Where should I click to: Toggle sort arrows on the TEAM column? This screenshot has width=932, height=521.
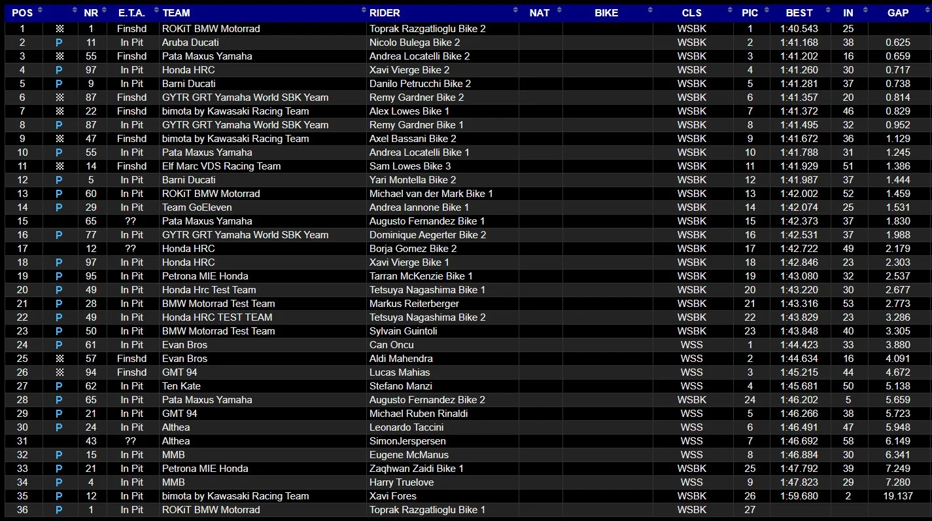point(364,10)
